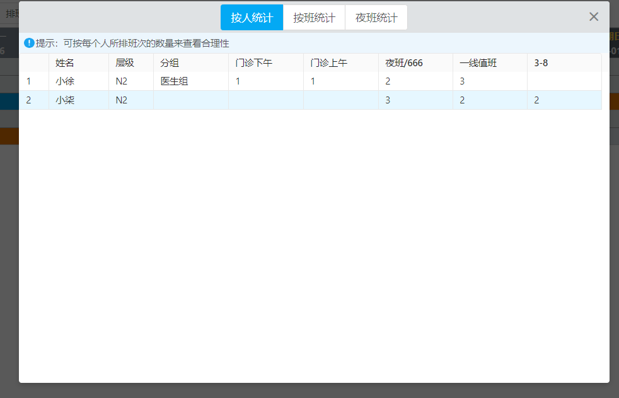Image resolution: width=619 pixels, height=398 pixels.
Task: Click the 门诊下午 column header
Action: click(x=266, y=63)
